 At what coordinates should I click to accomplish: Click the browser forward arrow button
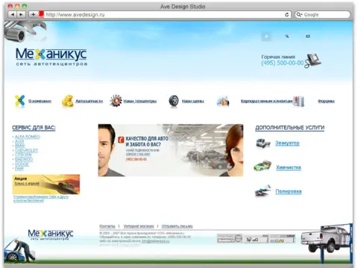click(x=21, y=14)
